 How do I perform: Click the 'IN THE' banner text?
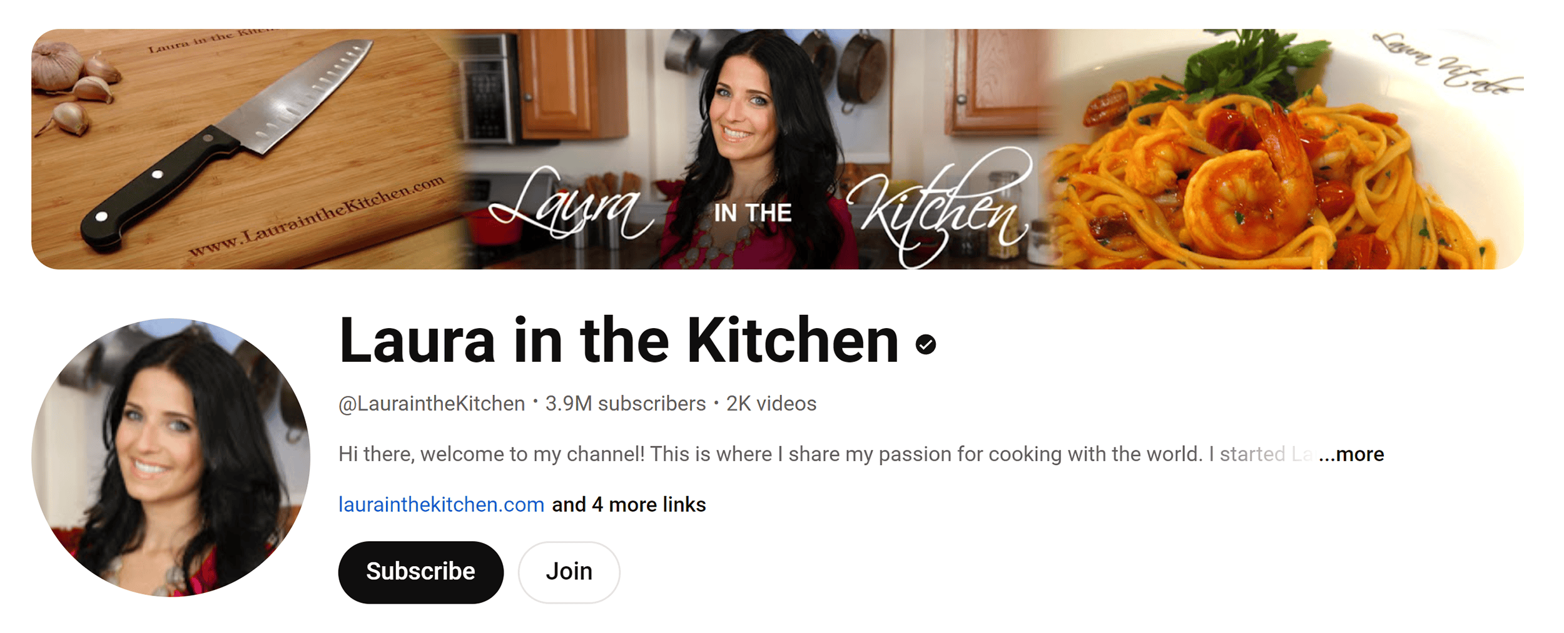(x=753, y=213)
